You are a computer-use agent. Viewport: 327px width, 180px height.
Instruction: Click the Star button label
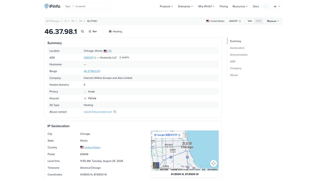95,31
